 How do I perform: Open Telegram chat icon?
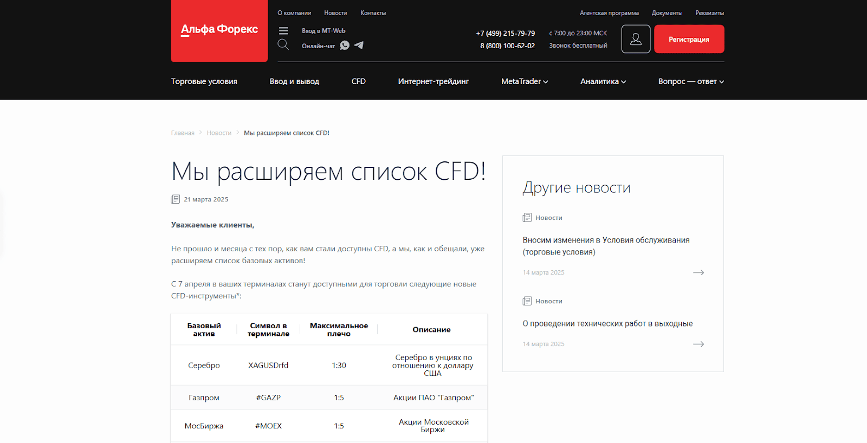point(359,45)
